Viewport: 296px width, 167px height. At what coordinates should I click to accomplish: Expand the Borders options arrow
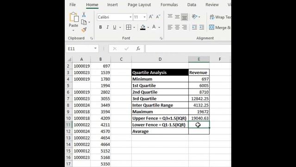[134, 27]
